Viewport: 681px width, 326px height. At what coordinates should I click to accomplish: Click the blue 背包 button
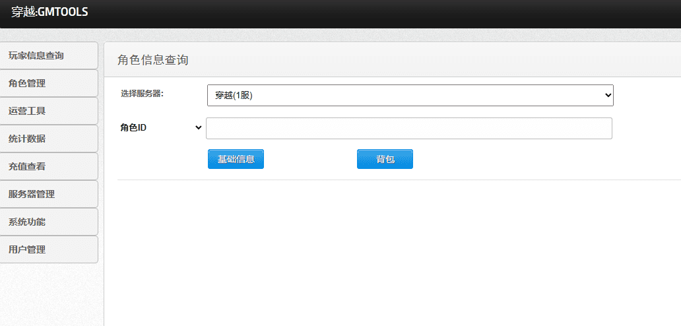[x=385, y=159]
